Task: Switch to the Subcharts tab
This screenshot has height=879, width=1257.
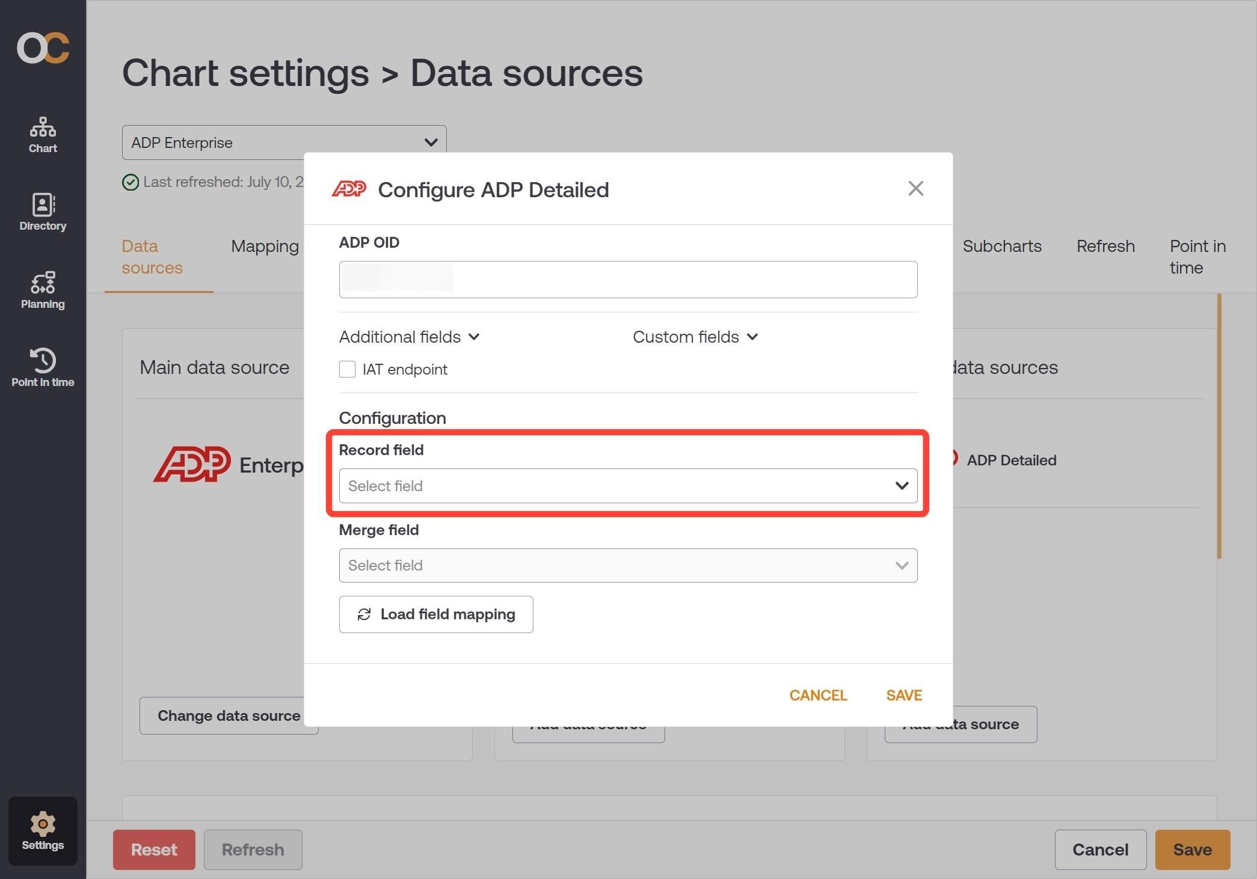Action: pyautogui.click(x=1002, y=246)
